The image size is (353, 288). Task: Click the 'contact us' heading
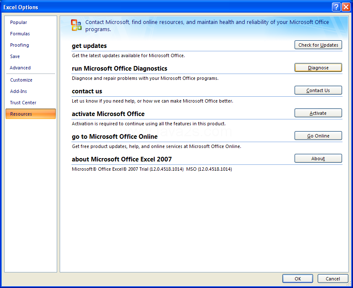tap(87, 91)
